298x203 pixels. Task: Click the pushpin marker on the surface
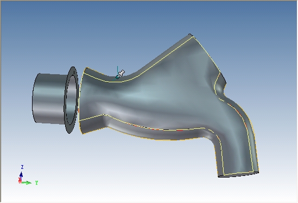point(121,74)
